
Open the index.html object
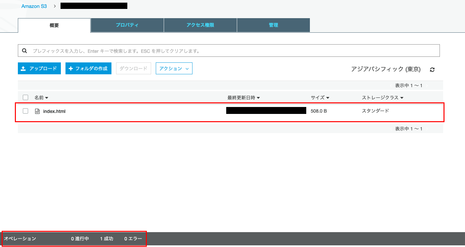coord(54,111)
